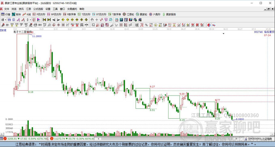The height and width of the screenshot is (147, 275).
Task: Open the 赢家轮 wheel tool
Action: 142,14
